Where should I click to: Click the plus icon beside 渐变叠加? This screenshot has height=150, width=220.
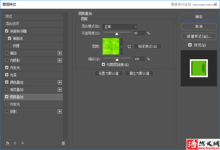(x=60, y=90)
